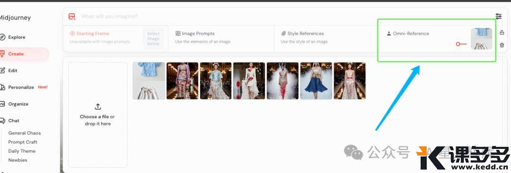511x173 pixels.
Task: Select the Daily Theme room
Action: pos(22,151)
